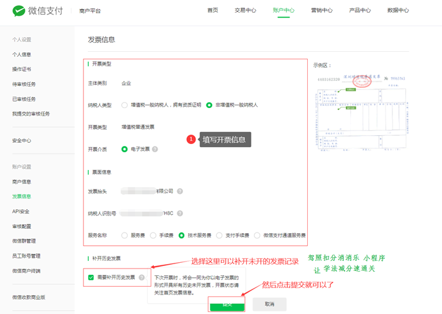Open the 交易中心 top navigation tab
The width and height of the screenshot is (442, 314).
(x=245, y=11)
